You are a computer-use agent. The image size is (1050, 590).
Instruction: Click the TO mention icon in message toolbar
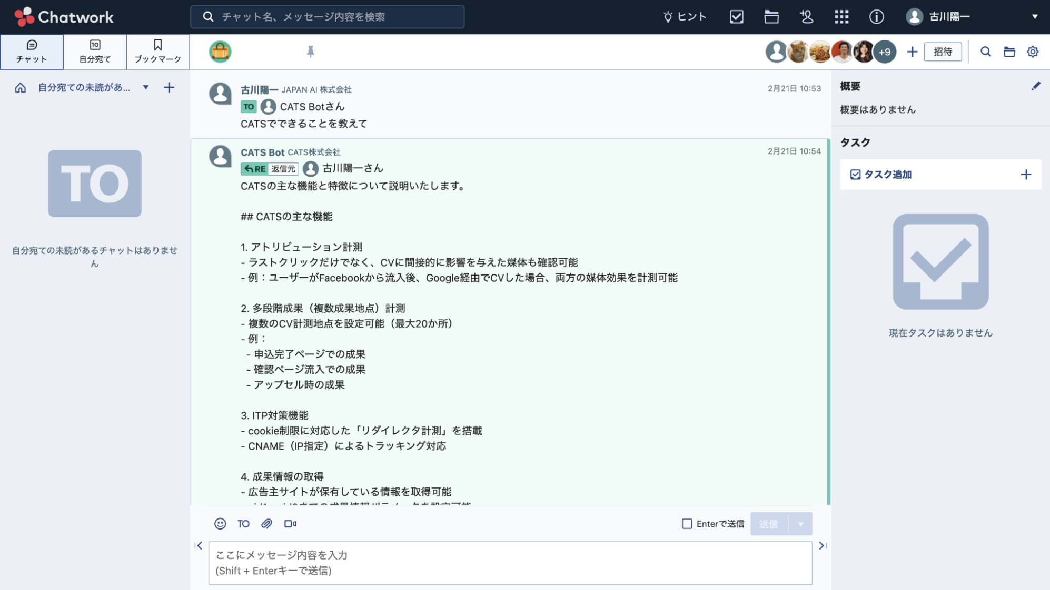tap(243, 524)
